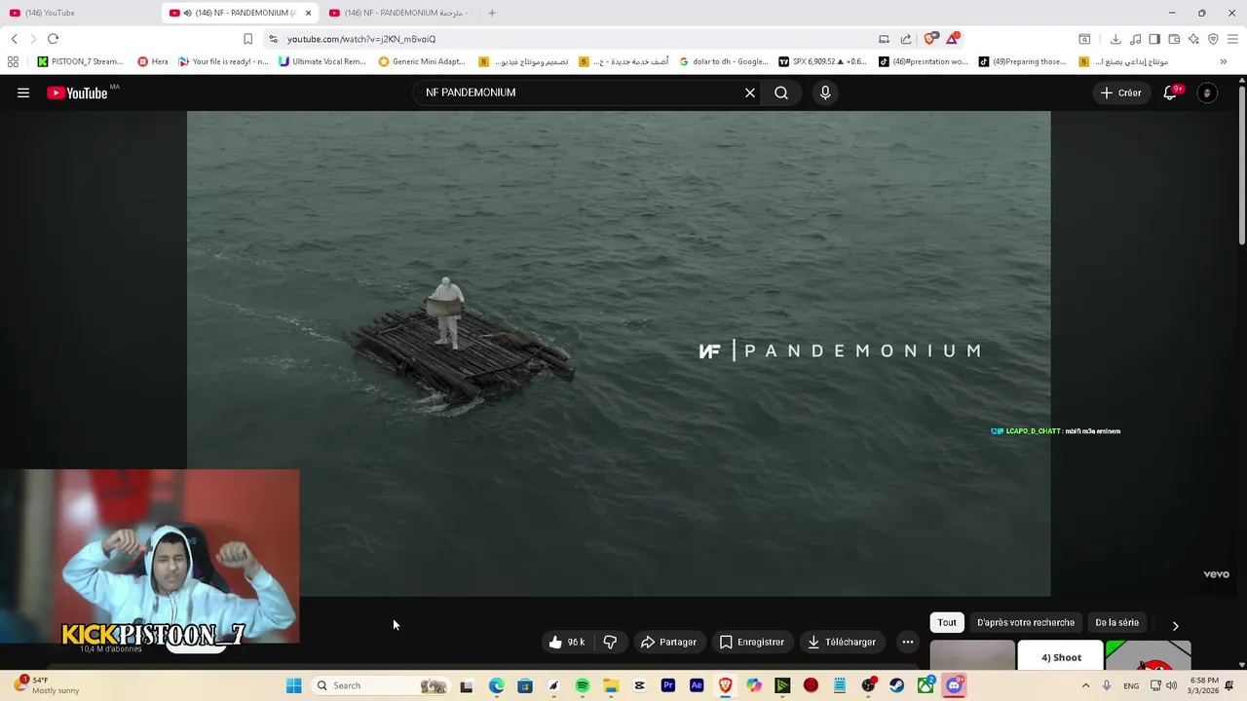Open the YouTube account avatar menu
The height and width of the screenshot is (701, 1247).
click(x=1207, y=92)
